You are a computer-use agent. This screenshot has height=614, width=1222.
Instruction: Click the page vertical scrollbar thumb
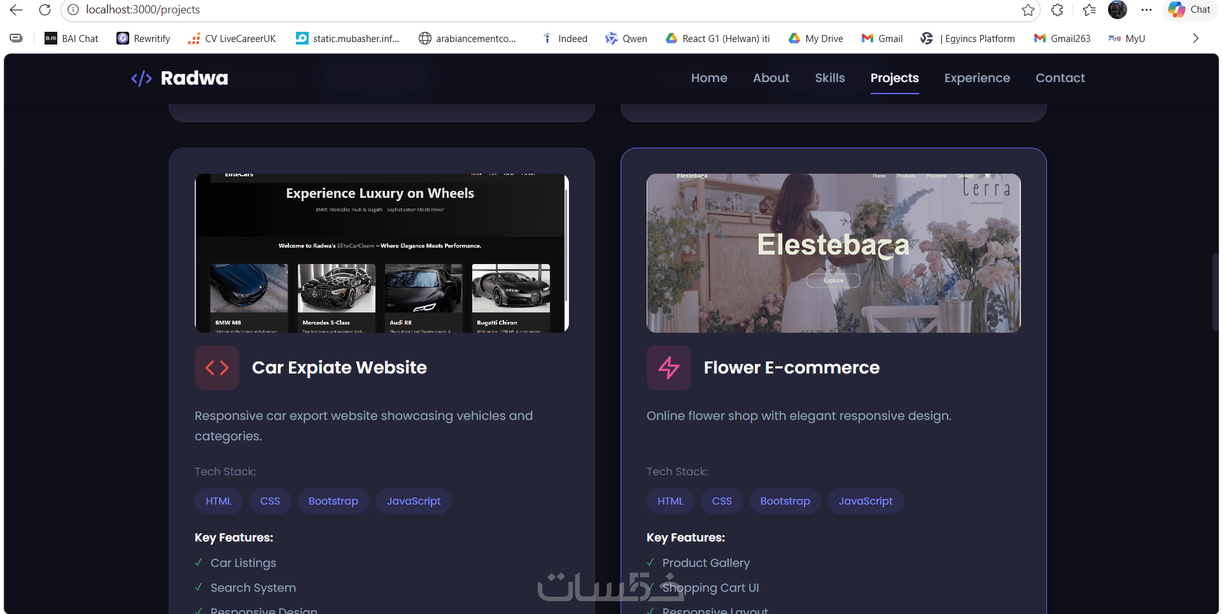point(1215,293)
